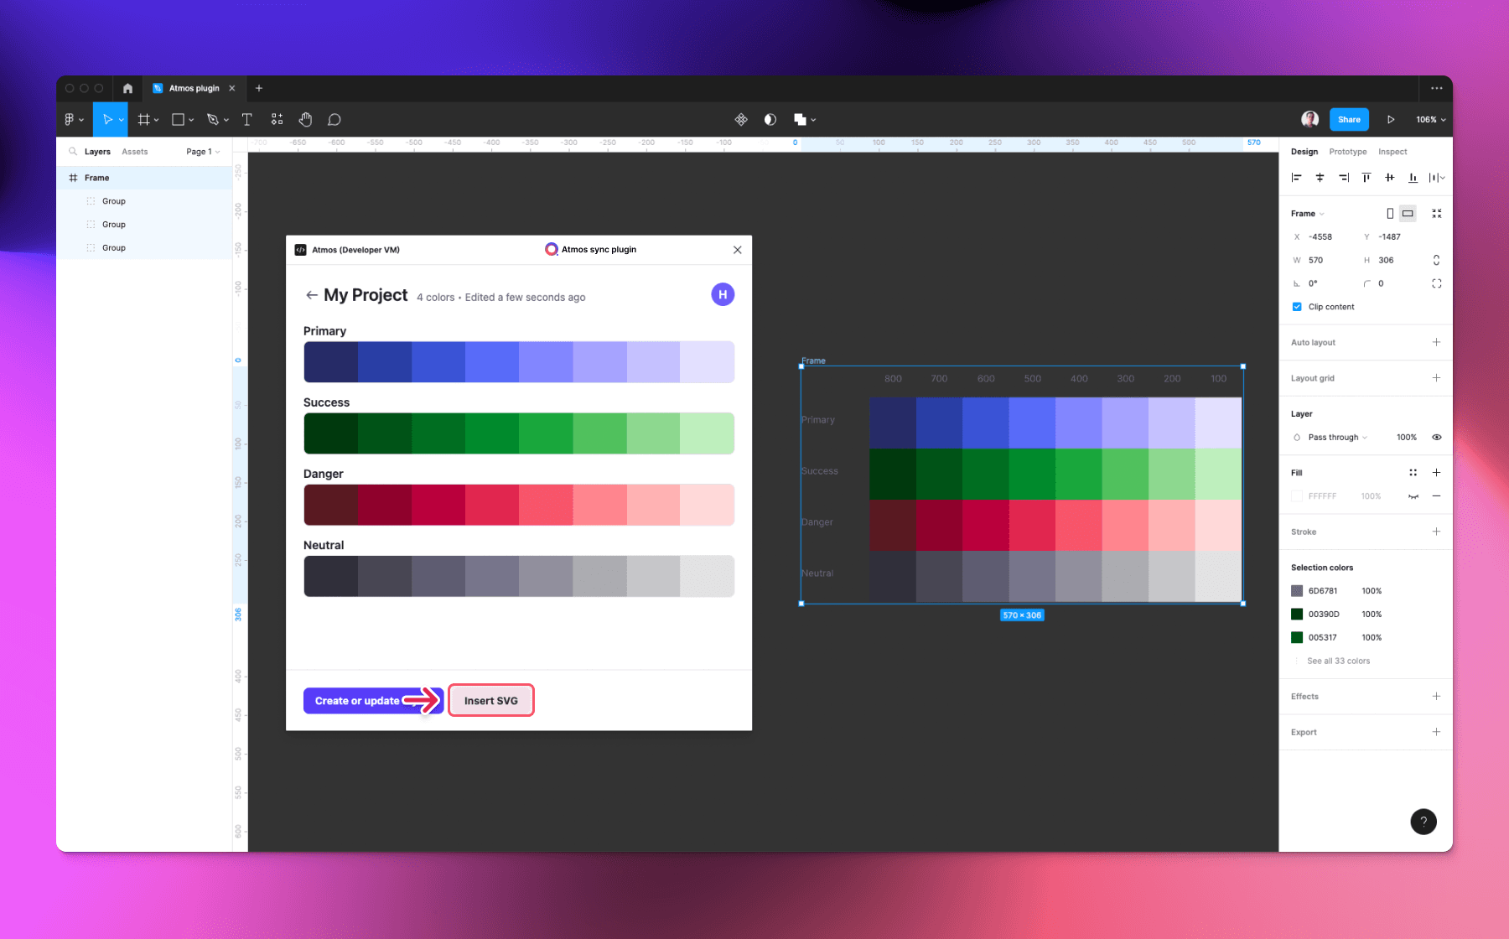Switch to the Assets panel tab

point(135,151)
